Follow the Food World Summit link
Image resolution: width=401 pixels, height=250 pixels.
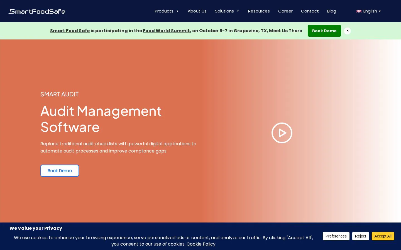[x=166, y=31]
